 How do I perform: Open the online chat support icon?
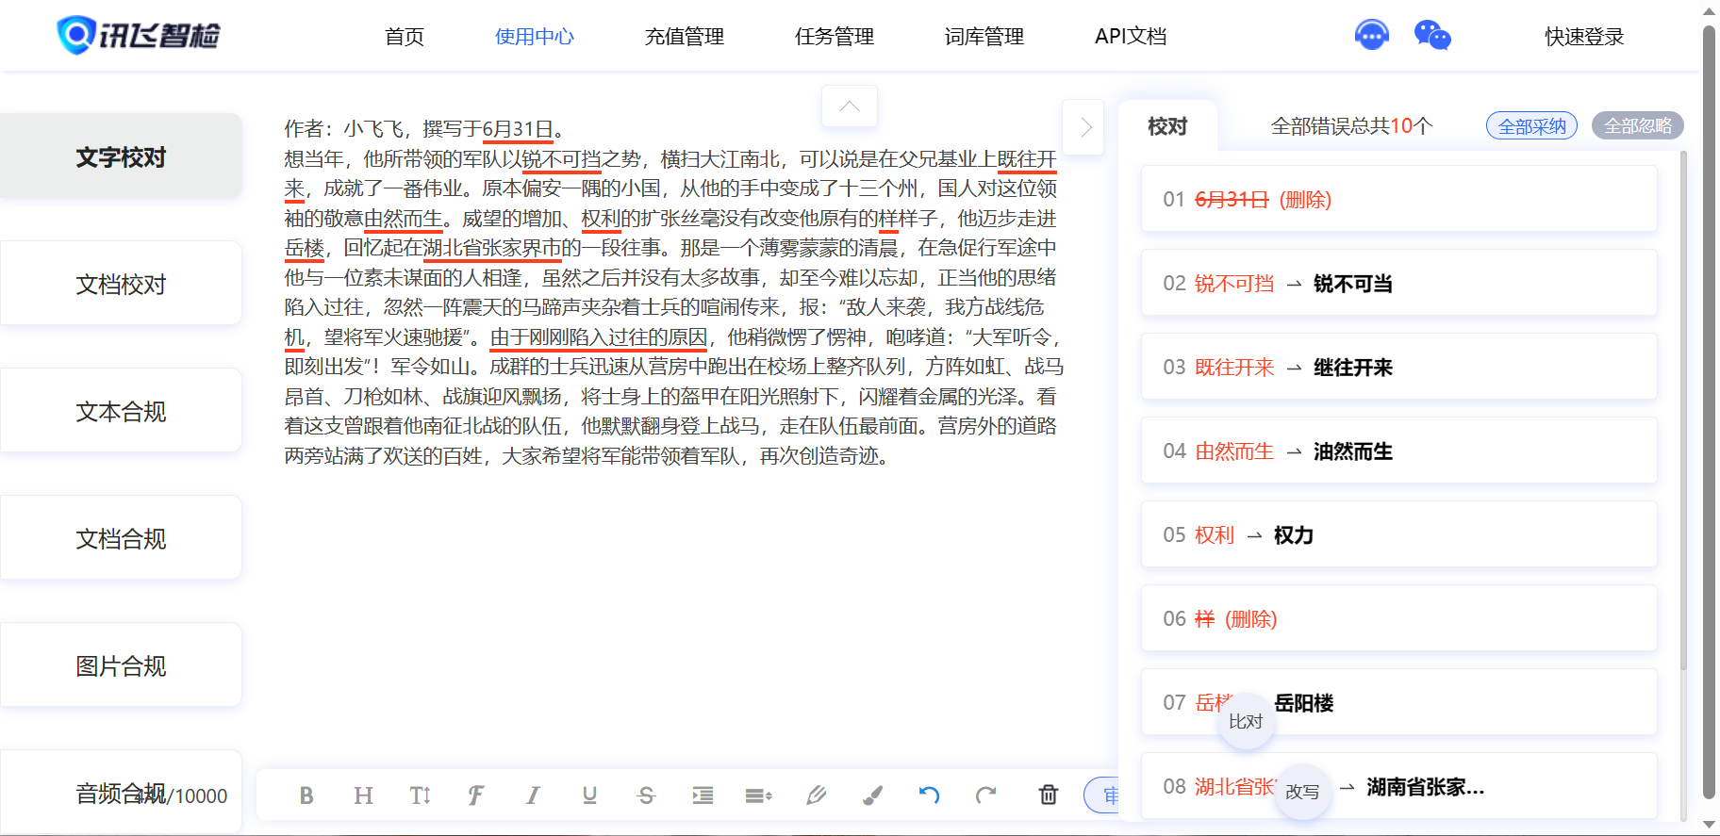pos(1372,36)
